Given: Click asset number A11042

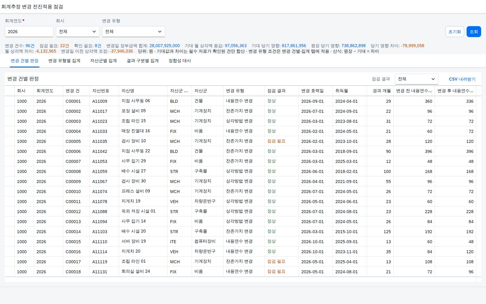Looking at the screenshot, I should coord(100,151).
